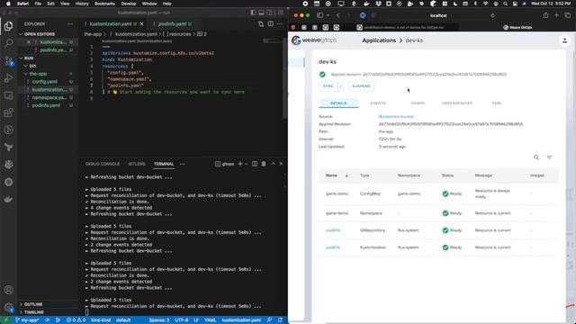Click the filter icon above the Weave GitOps table

[x=549, y=157]
